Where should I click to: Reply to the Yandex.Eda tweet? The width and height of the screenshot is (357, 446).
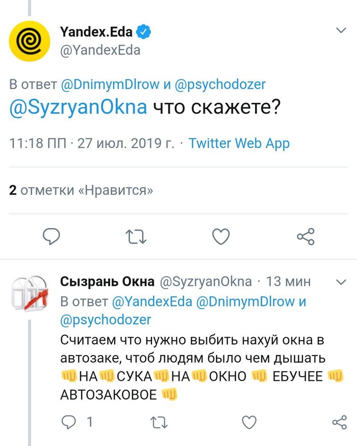click(x=51, y=236)
